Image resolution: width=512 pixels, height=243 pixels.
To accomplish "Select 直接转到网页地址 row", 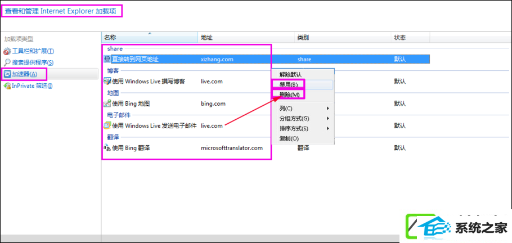I will [x=266, y=59].
